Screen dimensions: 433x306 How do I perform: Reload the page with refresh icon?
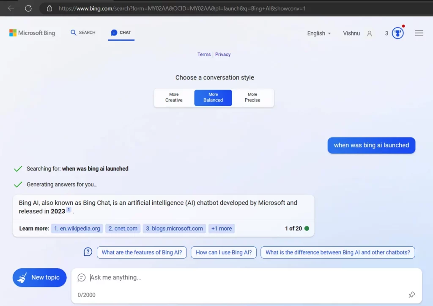(28, 8)
